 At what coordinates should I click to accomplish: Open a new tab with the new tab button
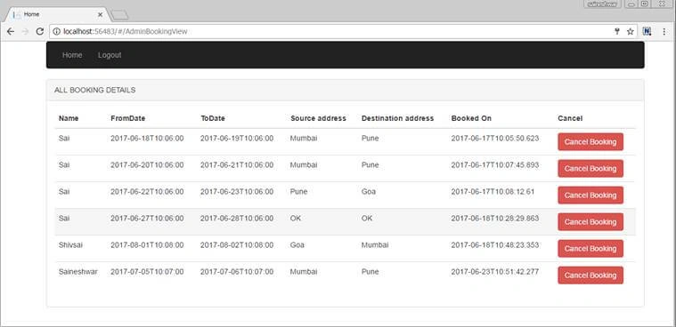click(119, 15)
